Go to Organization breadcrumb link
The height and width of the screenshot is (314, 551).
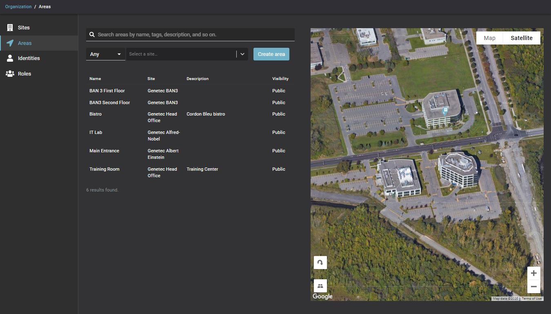point(18,7)
